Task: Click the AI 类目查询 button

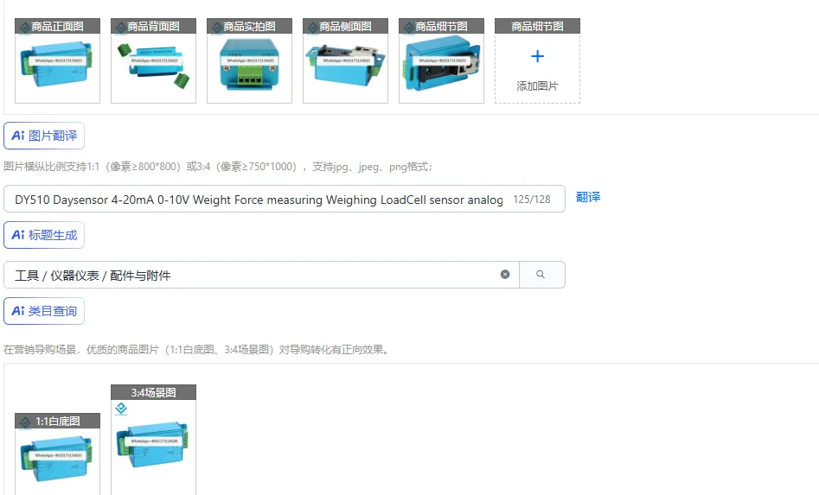Action: 44,311
